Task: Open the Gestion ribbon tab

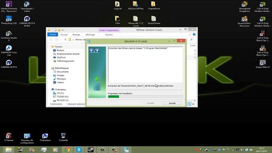Action: coord(109,35)
